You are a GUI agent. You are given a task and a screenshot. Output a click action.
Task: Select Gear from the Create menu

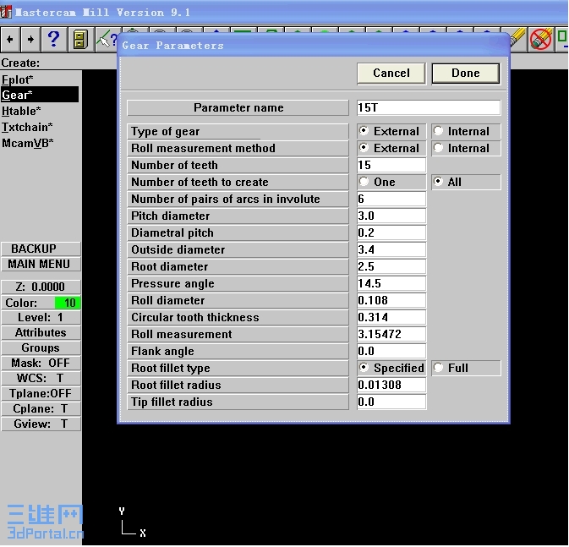(x=40, y=95)
